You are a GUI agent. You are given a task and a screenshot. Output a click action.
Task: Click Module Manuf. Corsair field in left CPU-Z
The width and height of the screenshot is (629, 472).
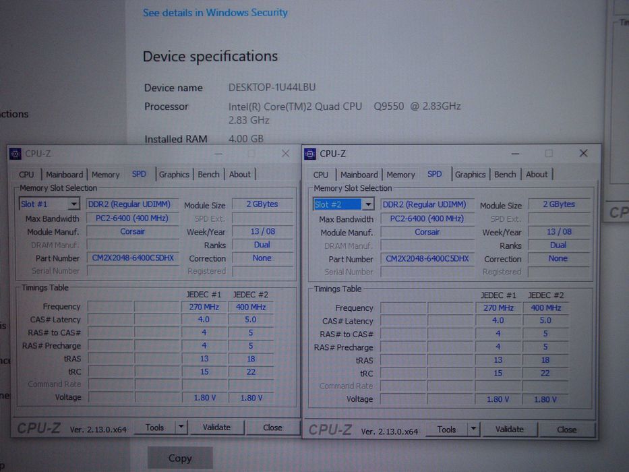[133, 231]
